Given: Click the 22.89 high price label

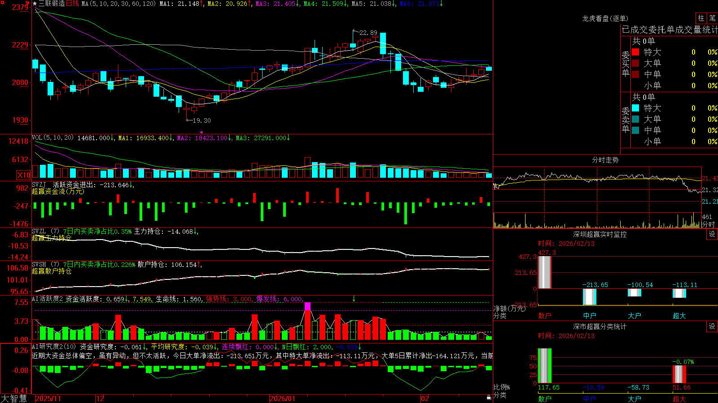Looking at the screenshot, I should tap(368, 33).
